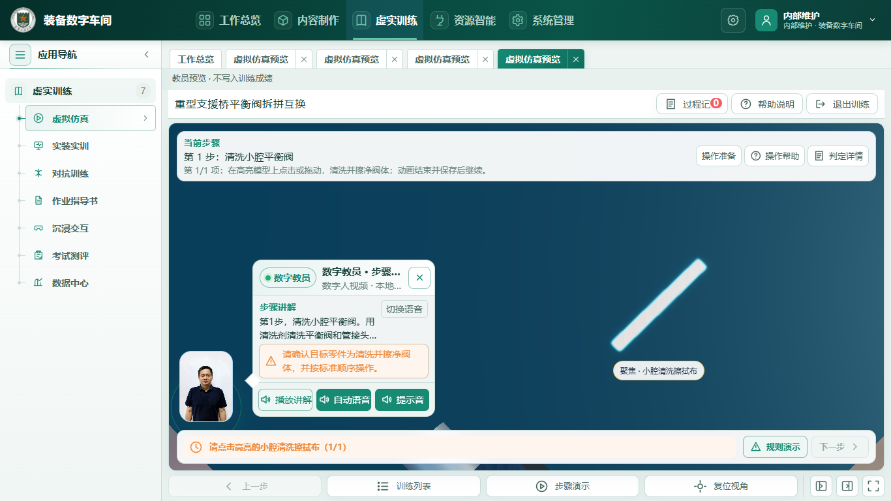Click the right panel collapse icon
This screenshot has height=501, width=891.
click(x=847, y=486)
